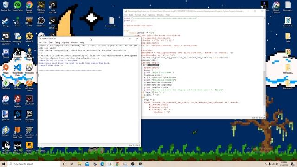
Task: Open Task View on the taskbar
Action: click(72, 164)
